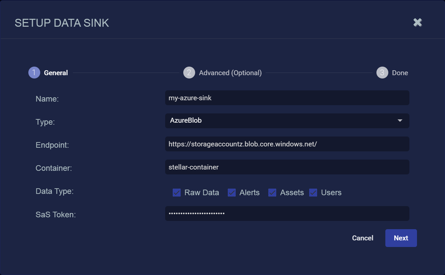
Task: Click the Raw Data label
Action: coord(202,193)
